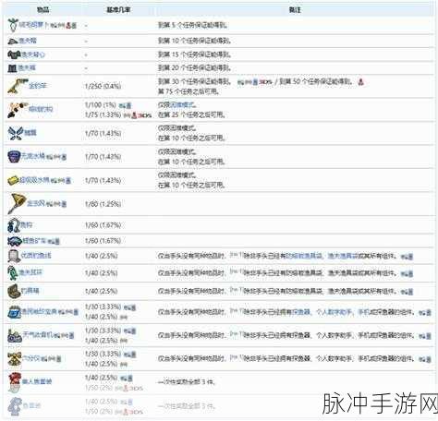The image size is (438, 421).
Task: Click the Super Absorbant Sponge icon
Action: (13, 180)
